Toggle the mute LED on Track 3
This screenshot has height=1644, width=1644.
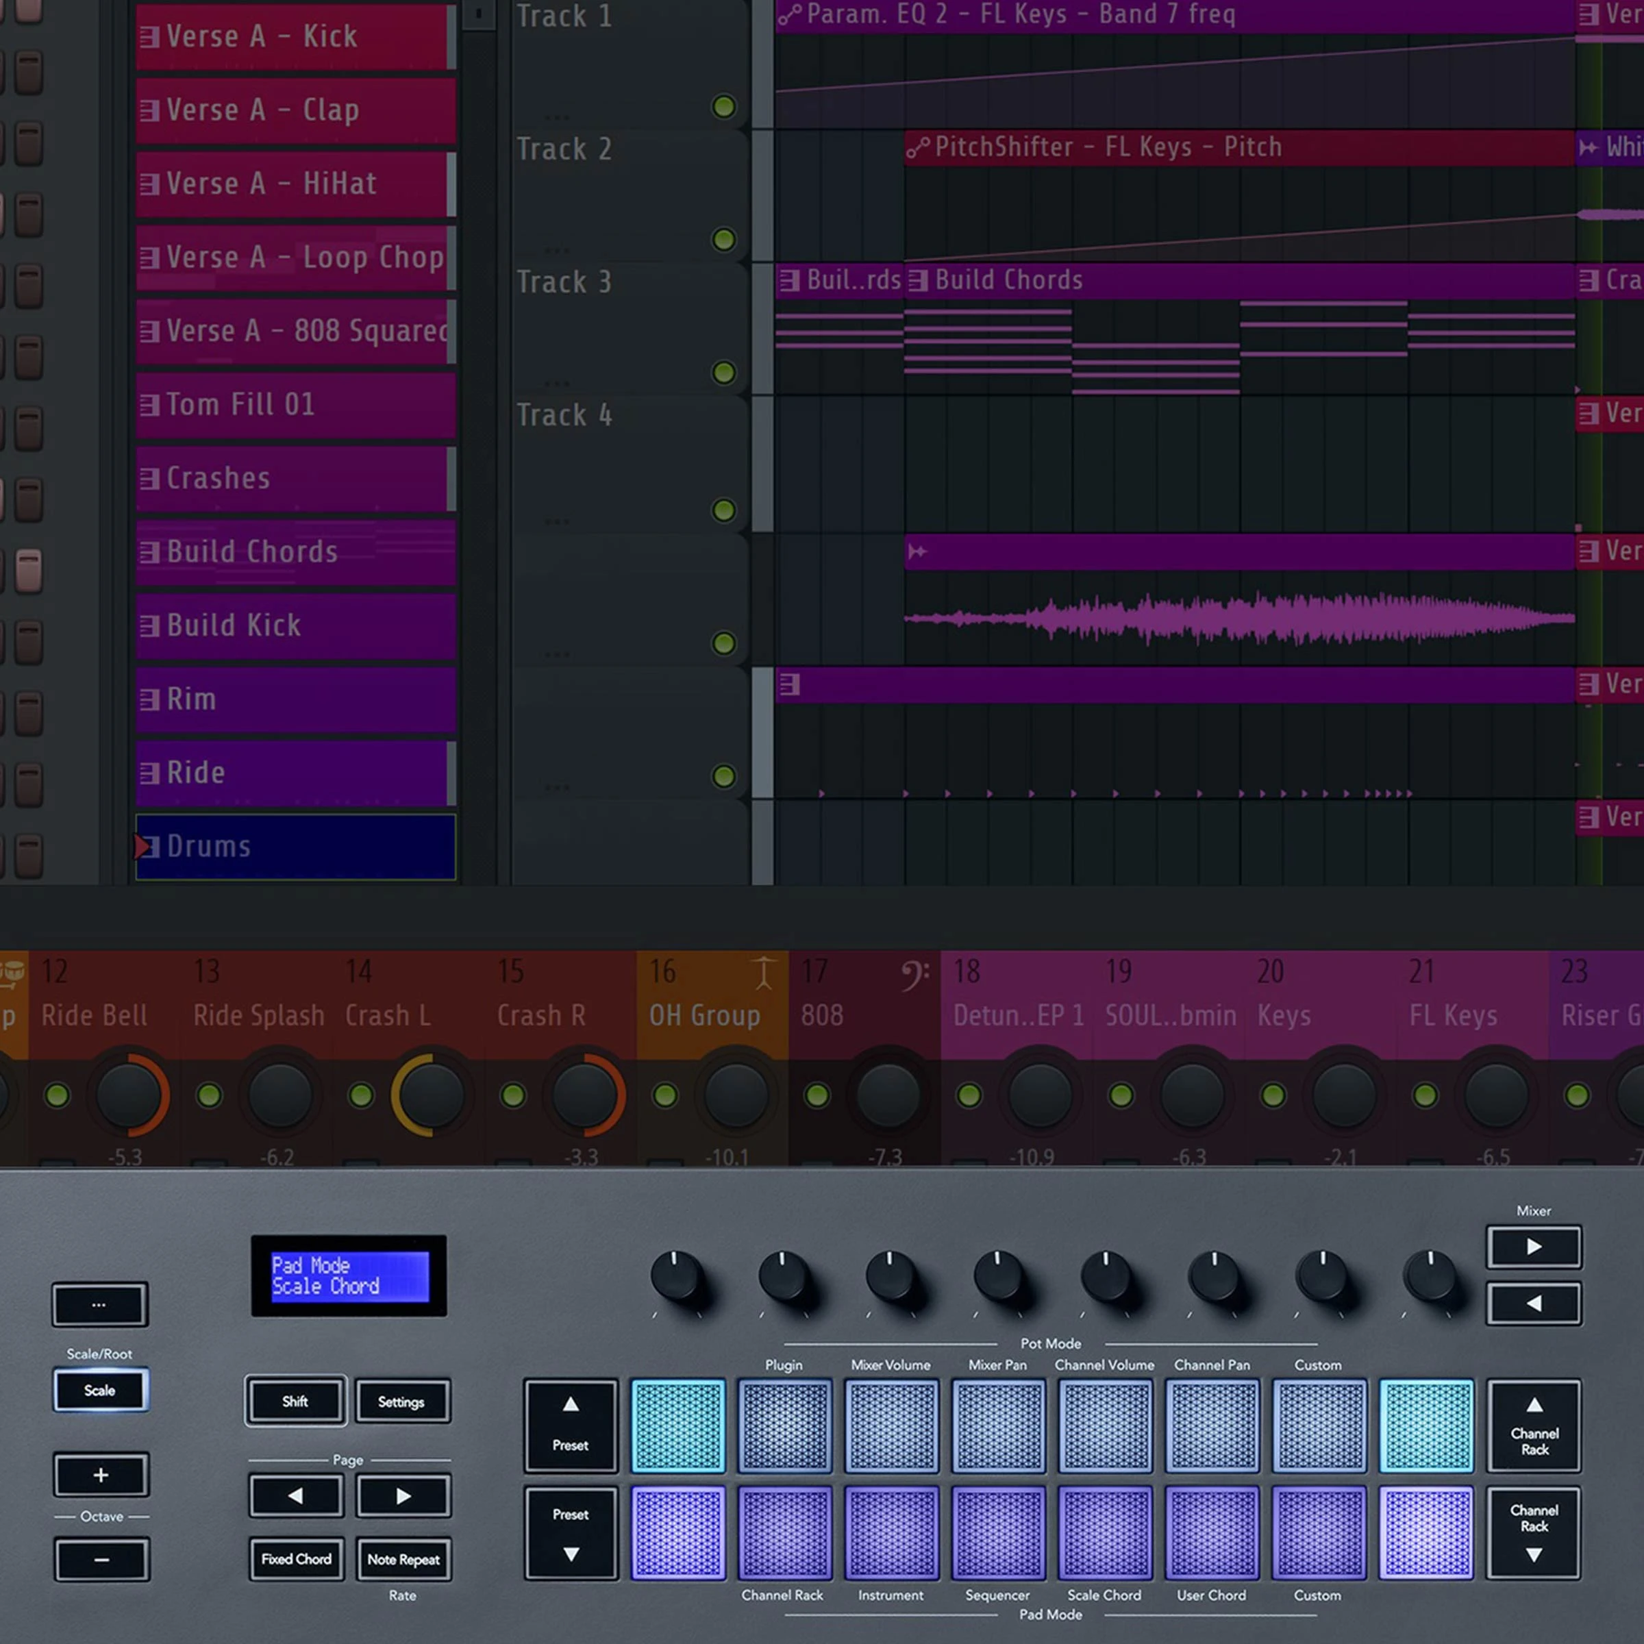click(723, 372)
